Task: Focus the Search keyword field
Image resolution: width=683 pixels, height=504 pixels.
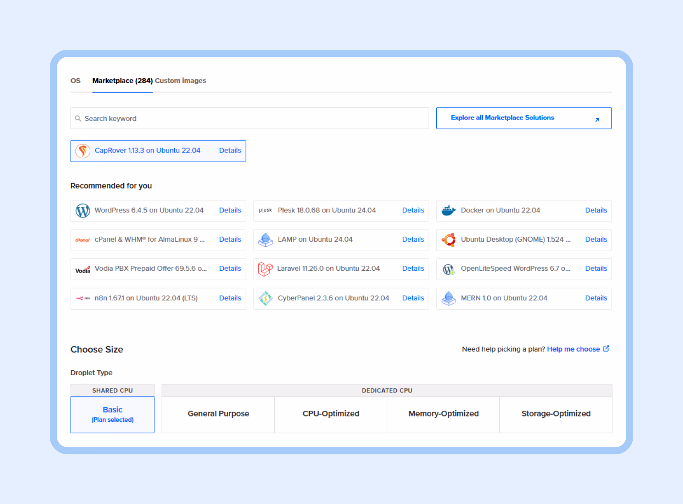Action: 249,118
